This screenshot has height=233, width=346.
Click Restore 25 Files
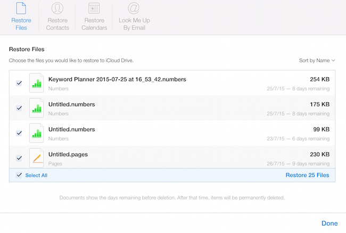click(x=307, y=175)
